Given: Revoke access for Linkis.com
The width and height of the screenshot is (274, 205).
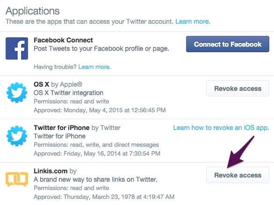Looking at the screenshot, I should pyautogui.click(x=238, y=175).
